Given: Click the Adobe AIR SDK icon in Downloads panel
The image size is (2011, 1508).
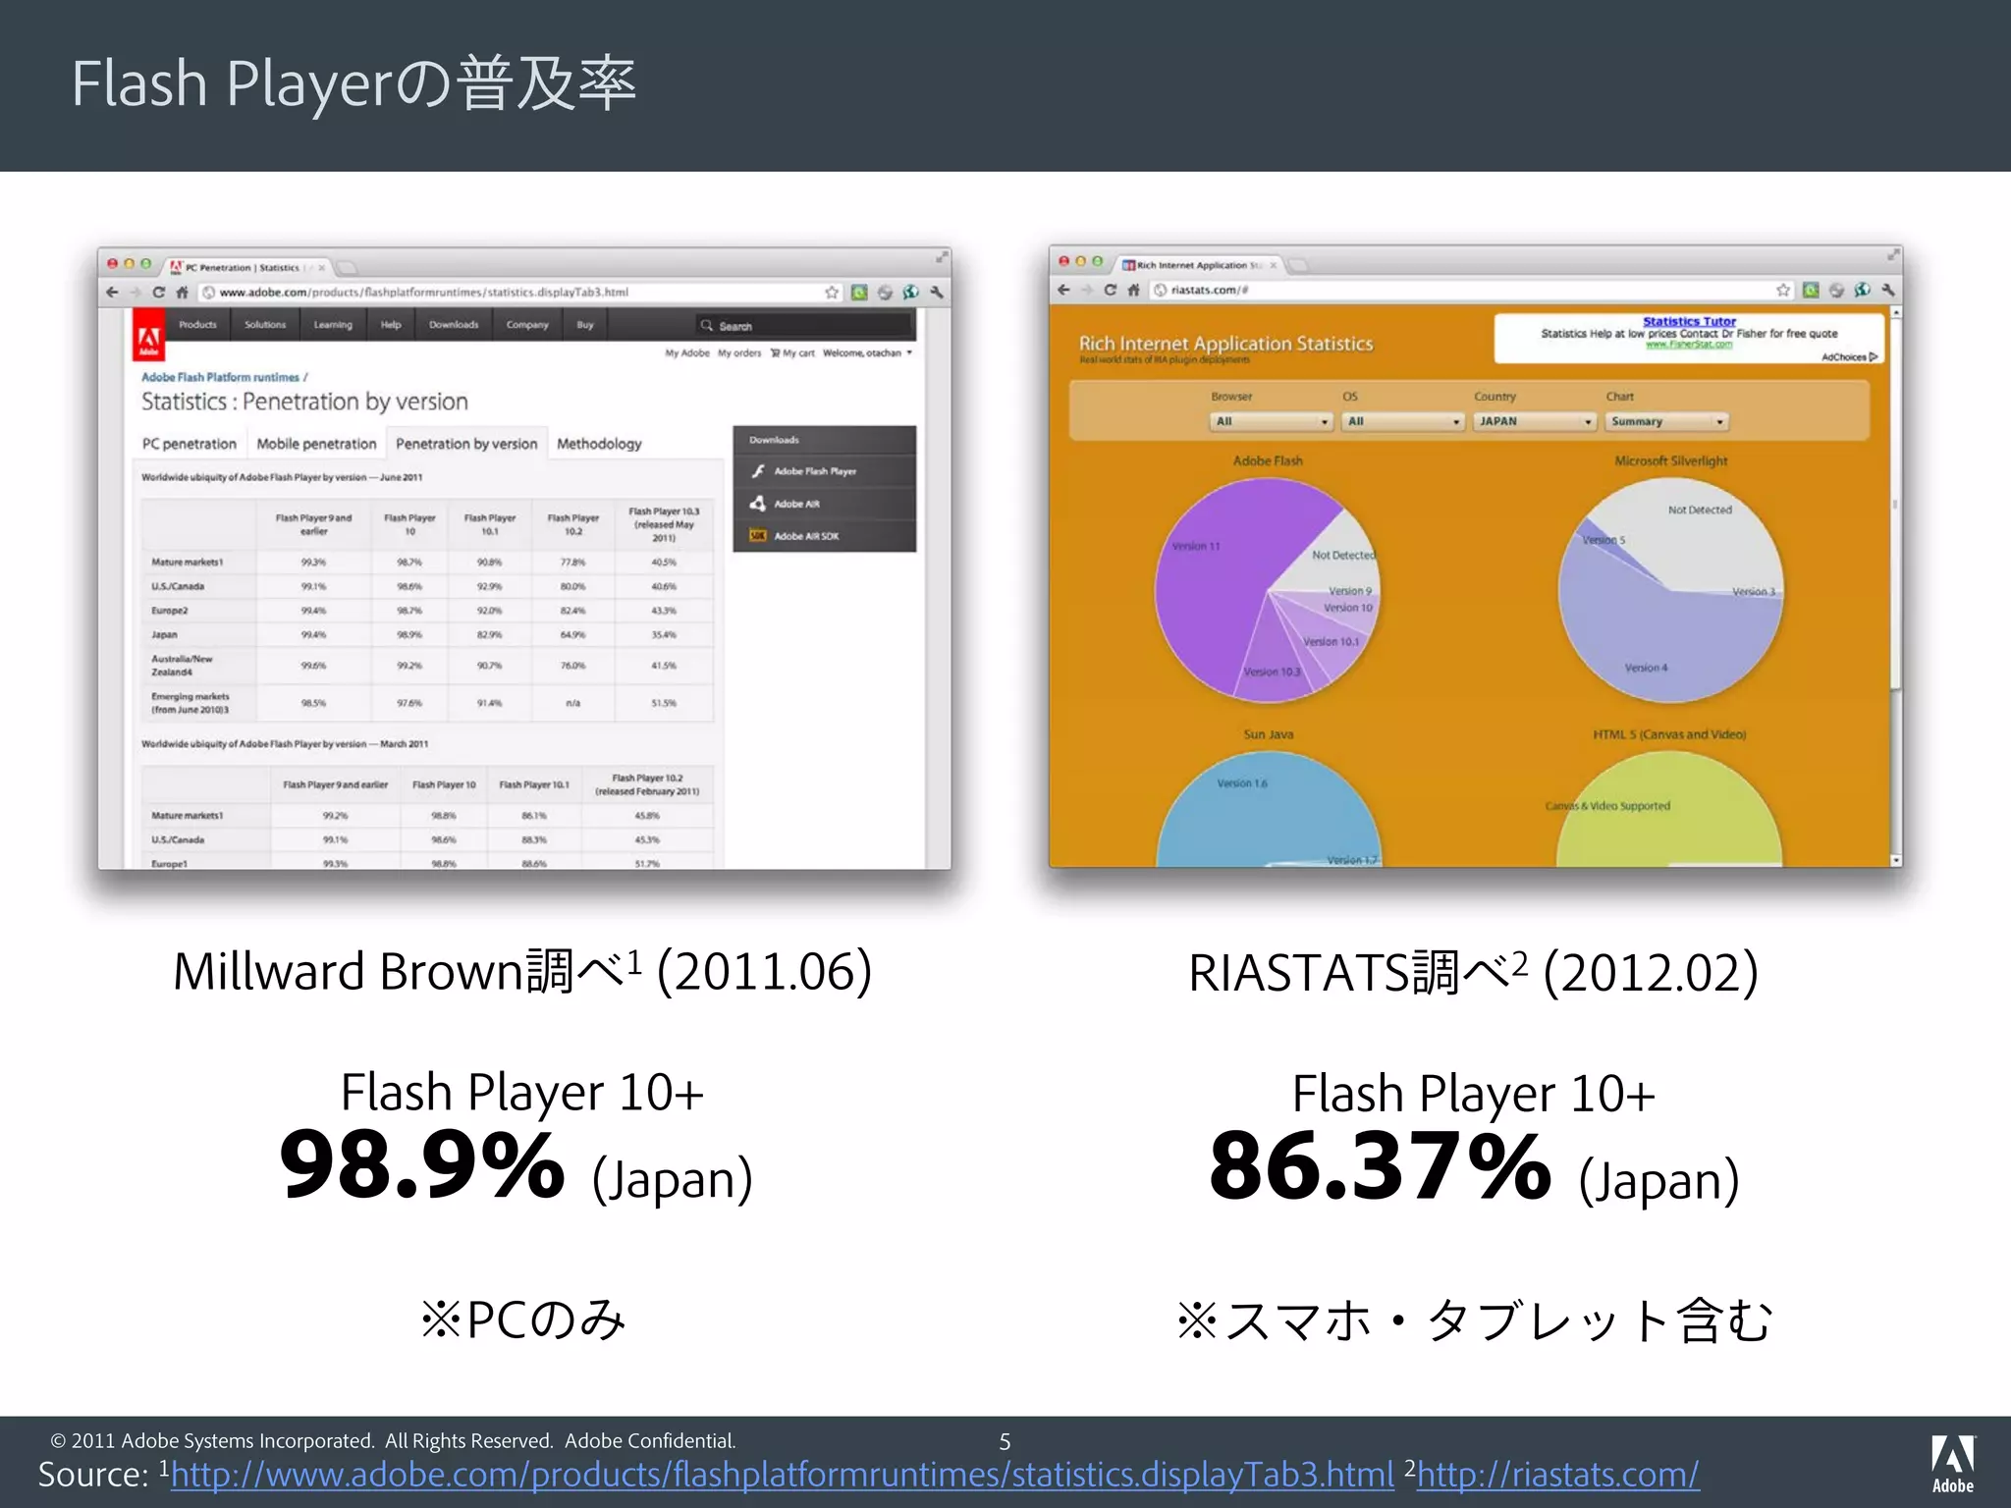Looking at the screenshot, I should 758,536.
